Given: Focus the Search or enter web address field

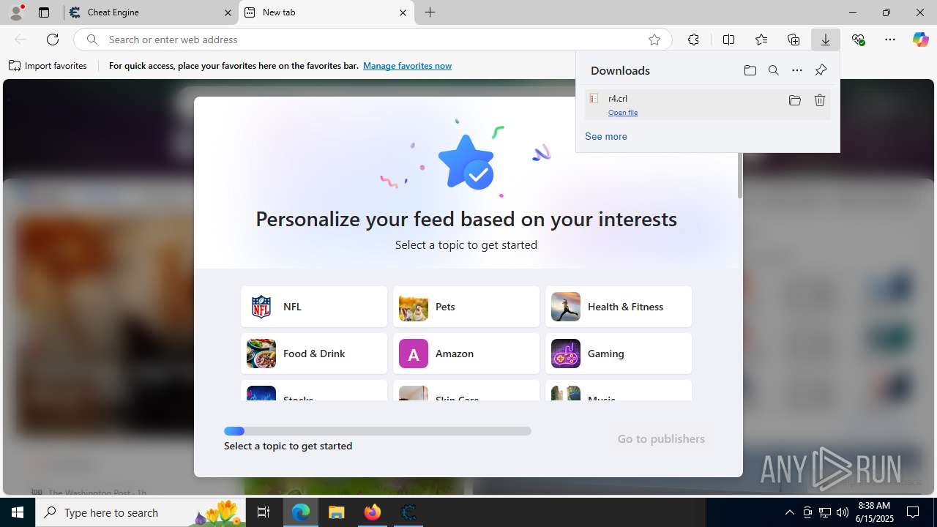Looking at the screenshot, I should pyautogui.click(x=373, y=40).
